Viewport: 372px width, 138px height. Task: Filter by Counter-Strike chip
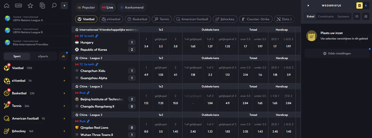point(256,19)
